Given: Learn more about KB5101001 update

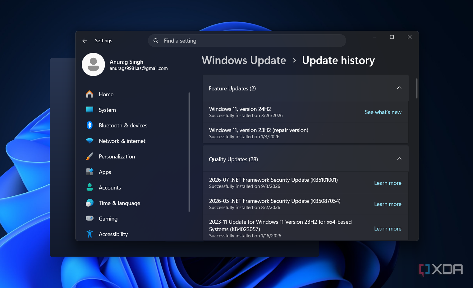Looking at the screenshot, I should point(388,183).
